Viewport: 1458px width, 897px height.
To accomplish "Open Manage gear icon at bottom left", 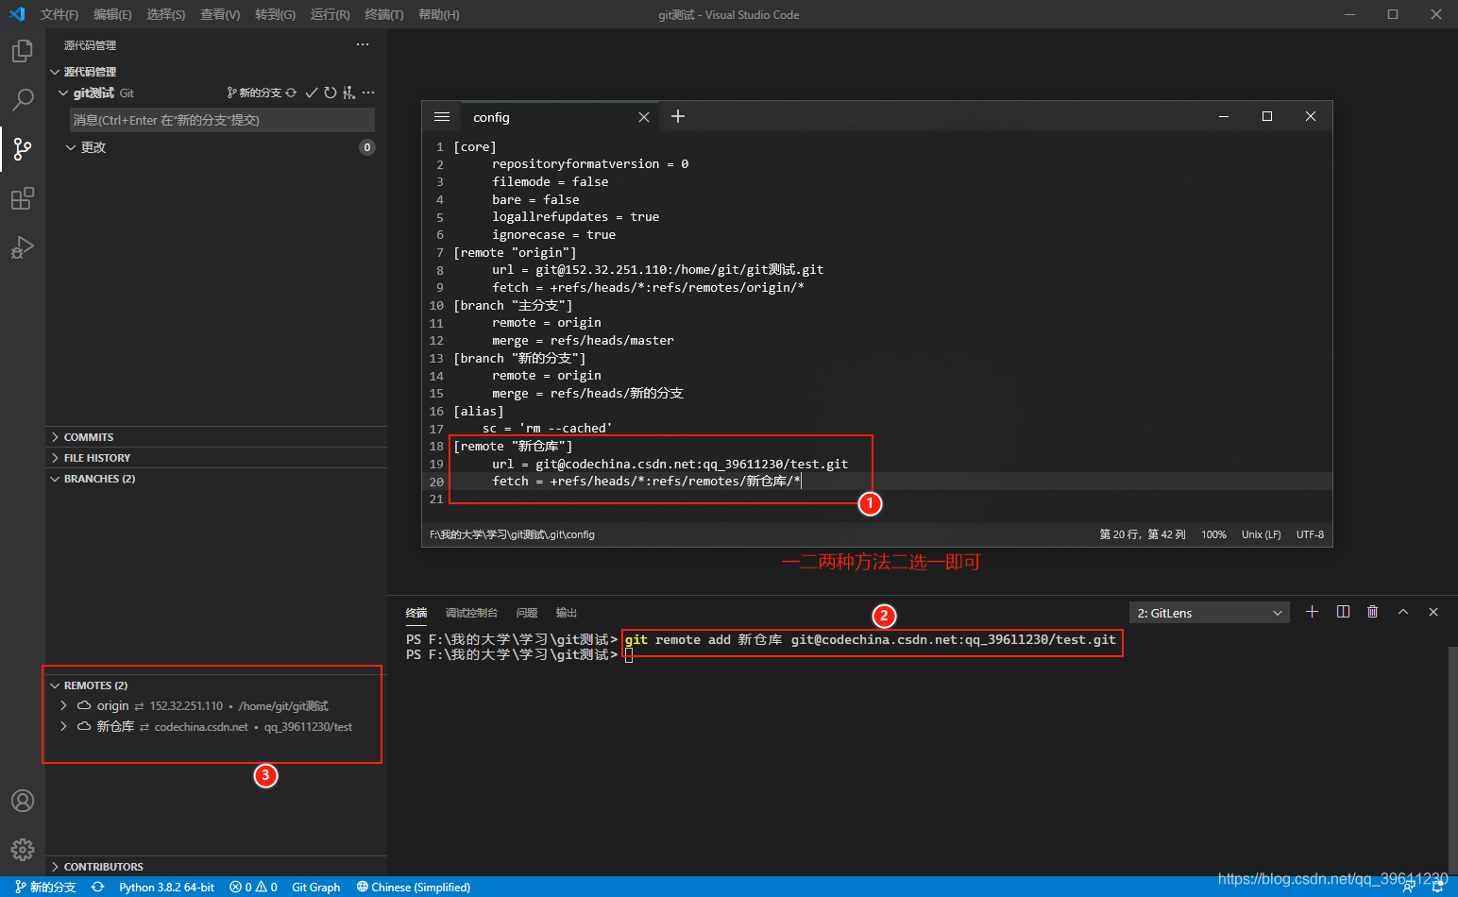I will [22, 849].
